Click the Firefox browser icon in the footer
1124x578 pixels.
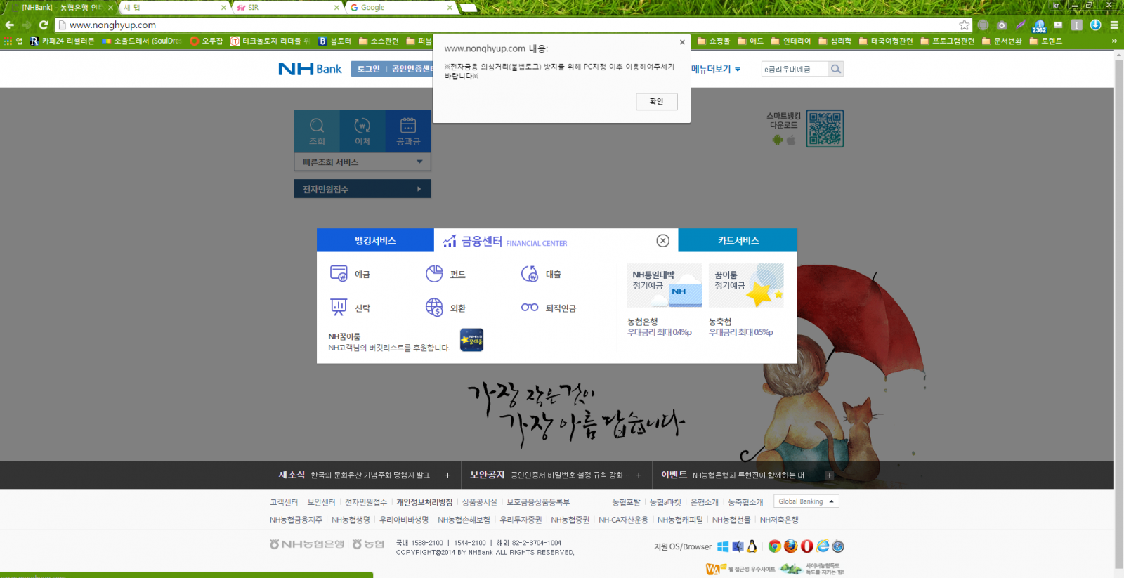790,546
